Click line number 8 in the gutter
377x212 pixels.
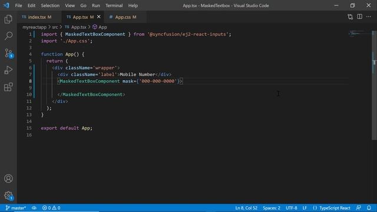30,81
